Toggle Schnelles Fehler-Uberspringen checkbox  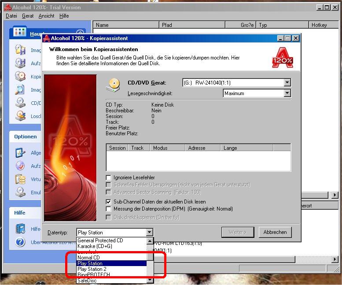point(108,185)
